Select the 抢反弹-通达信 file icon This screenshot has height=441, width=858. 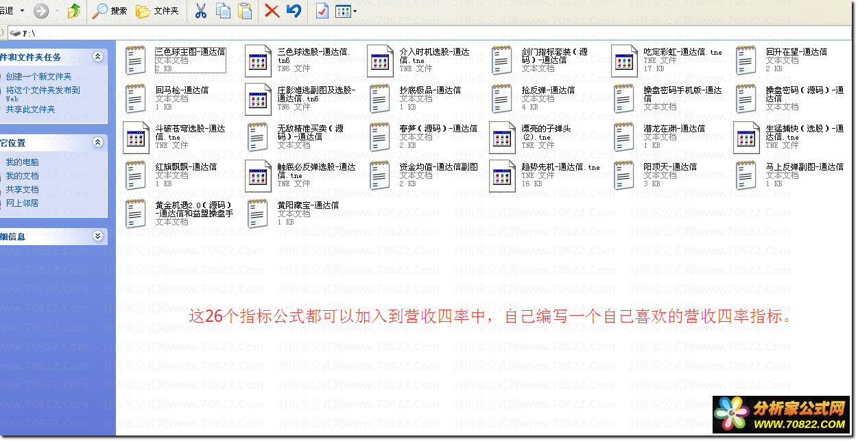pos(503,99)
